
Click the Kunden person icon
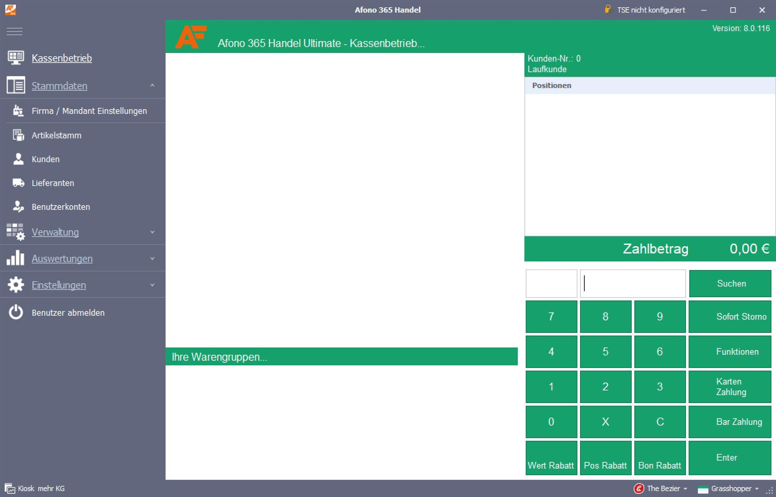click(18, 159)
